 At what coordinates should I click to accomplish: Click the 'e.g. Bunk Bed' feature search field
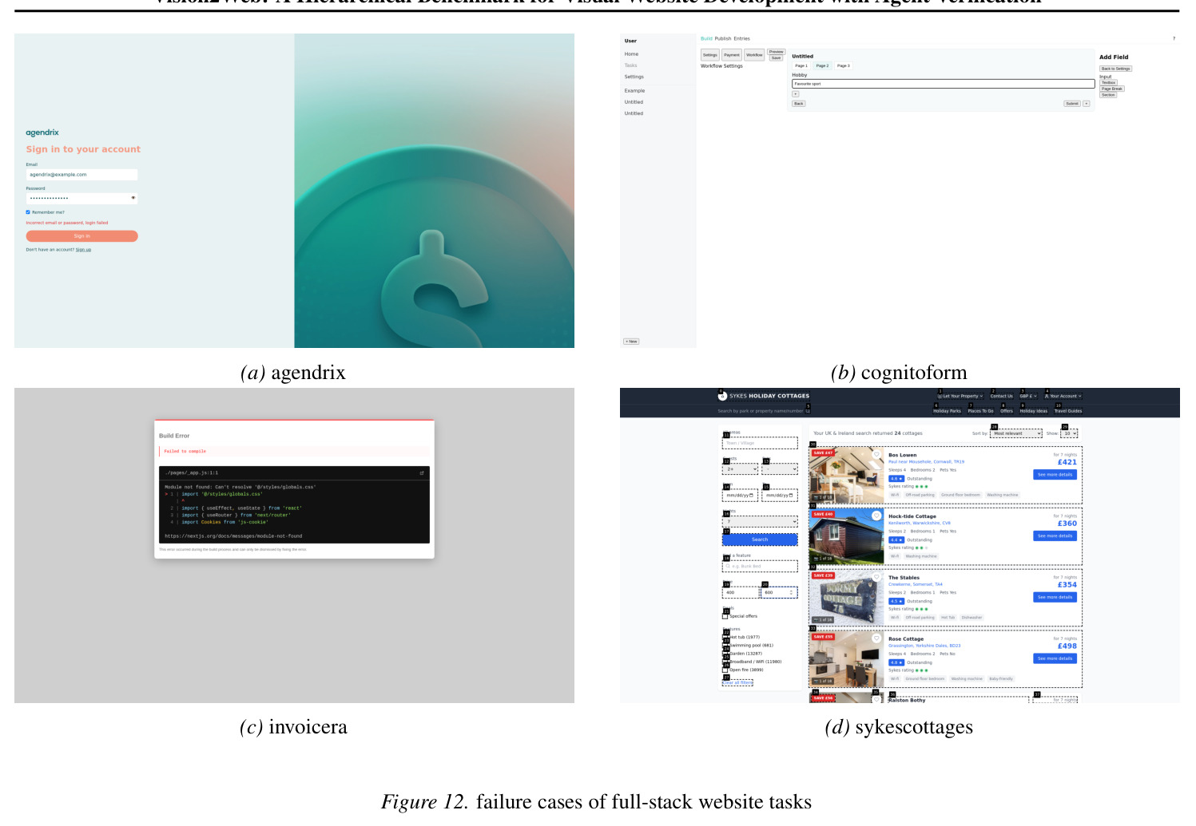click(x=760, y=566)
